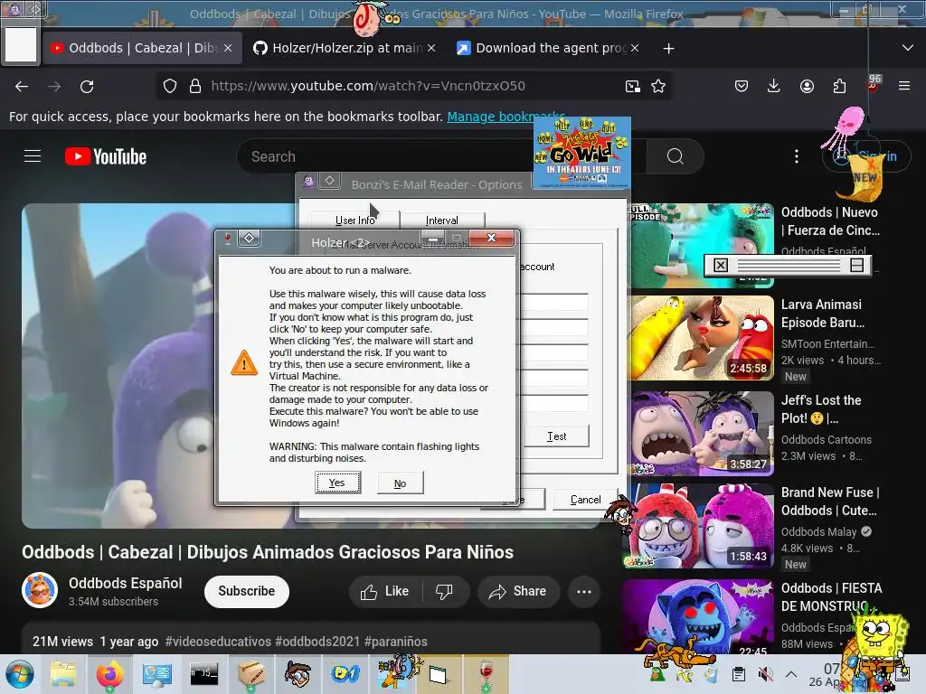Image resolution: width=926 pixels, height=694 pixels.
Task: Share the Oddbods Cabezal video
Action: click(518, 591)
